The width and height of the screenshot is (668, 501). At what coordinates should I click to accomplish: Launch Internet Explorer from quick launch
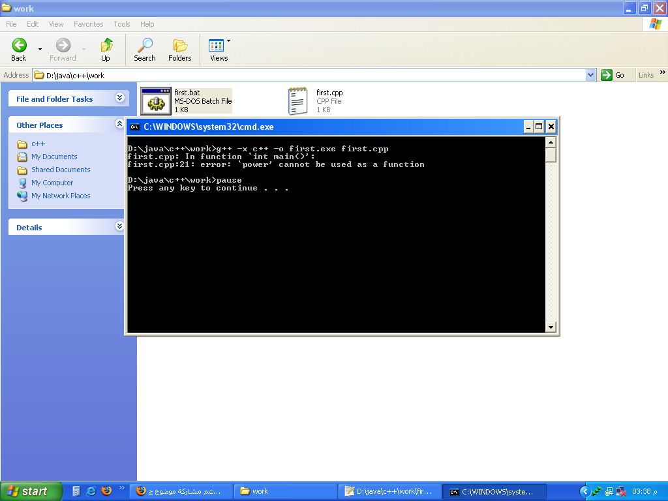coord(91,491)
